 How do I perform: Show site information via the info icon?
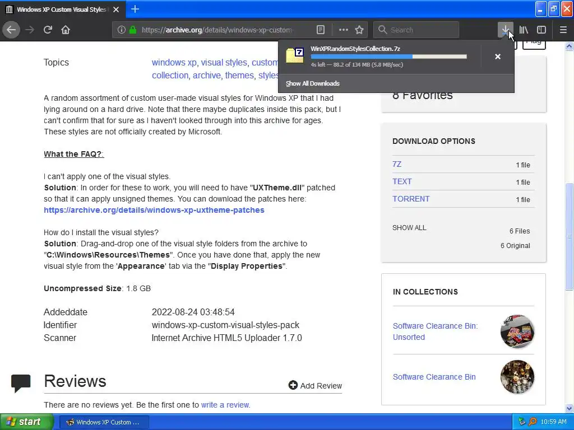[122, 30]
